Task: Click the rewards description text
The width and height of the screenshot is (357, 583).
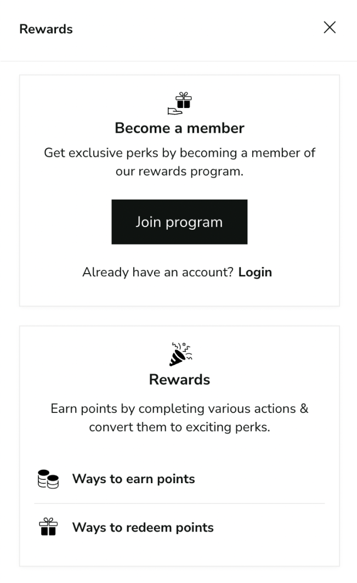Action: coord(179,417)
